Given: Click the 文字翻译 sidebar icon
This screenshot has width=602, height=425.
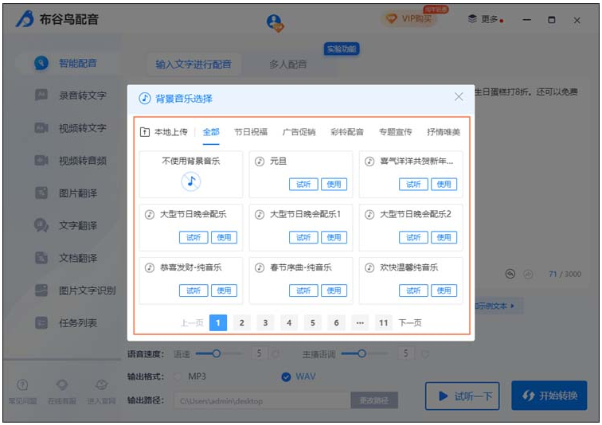Looking at the screenshot, I should tap(41, 226).
